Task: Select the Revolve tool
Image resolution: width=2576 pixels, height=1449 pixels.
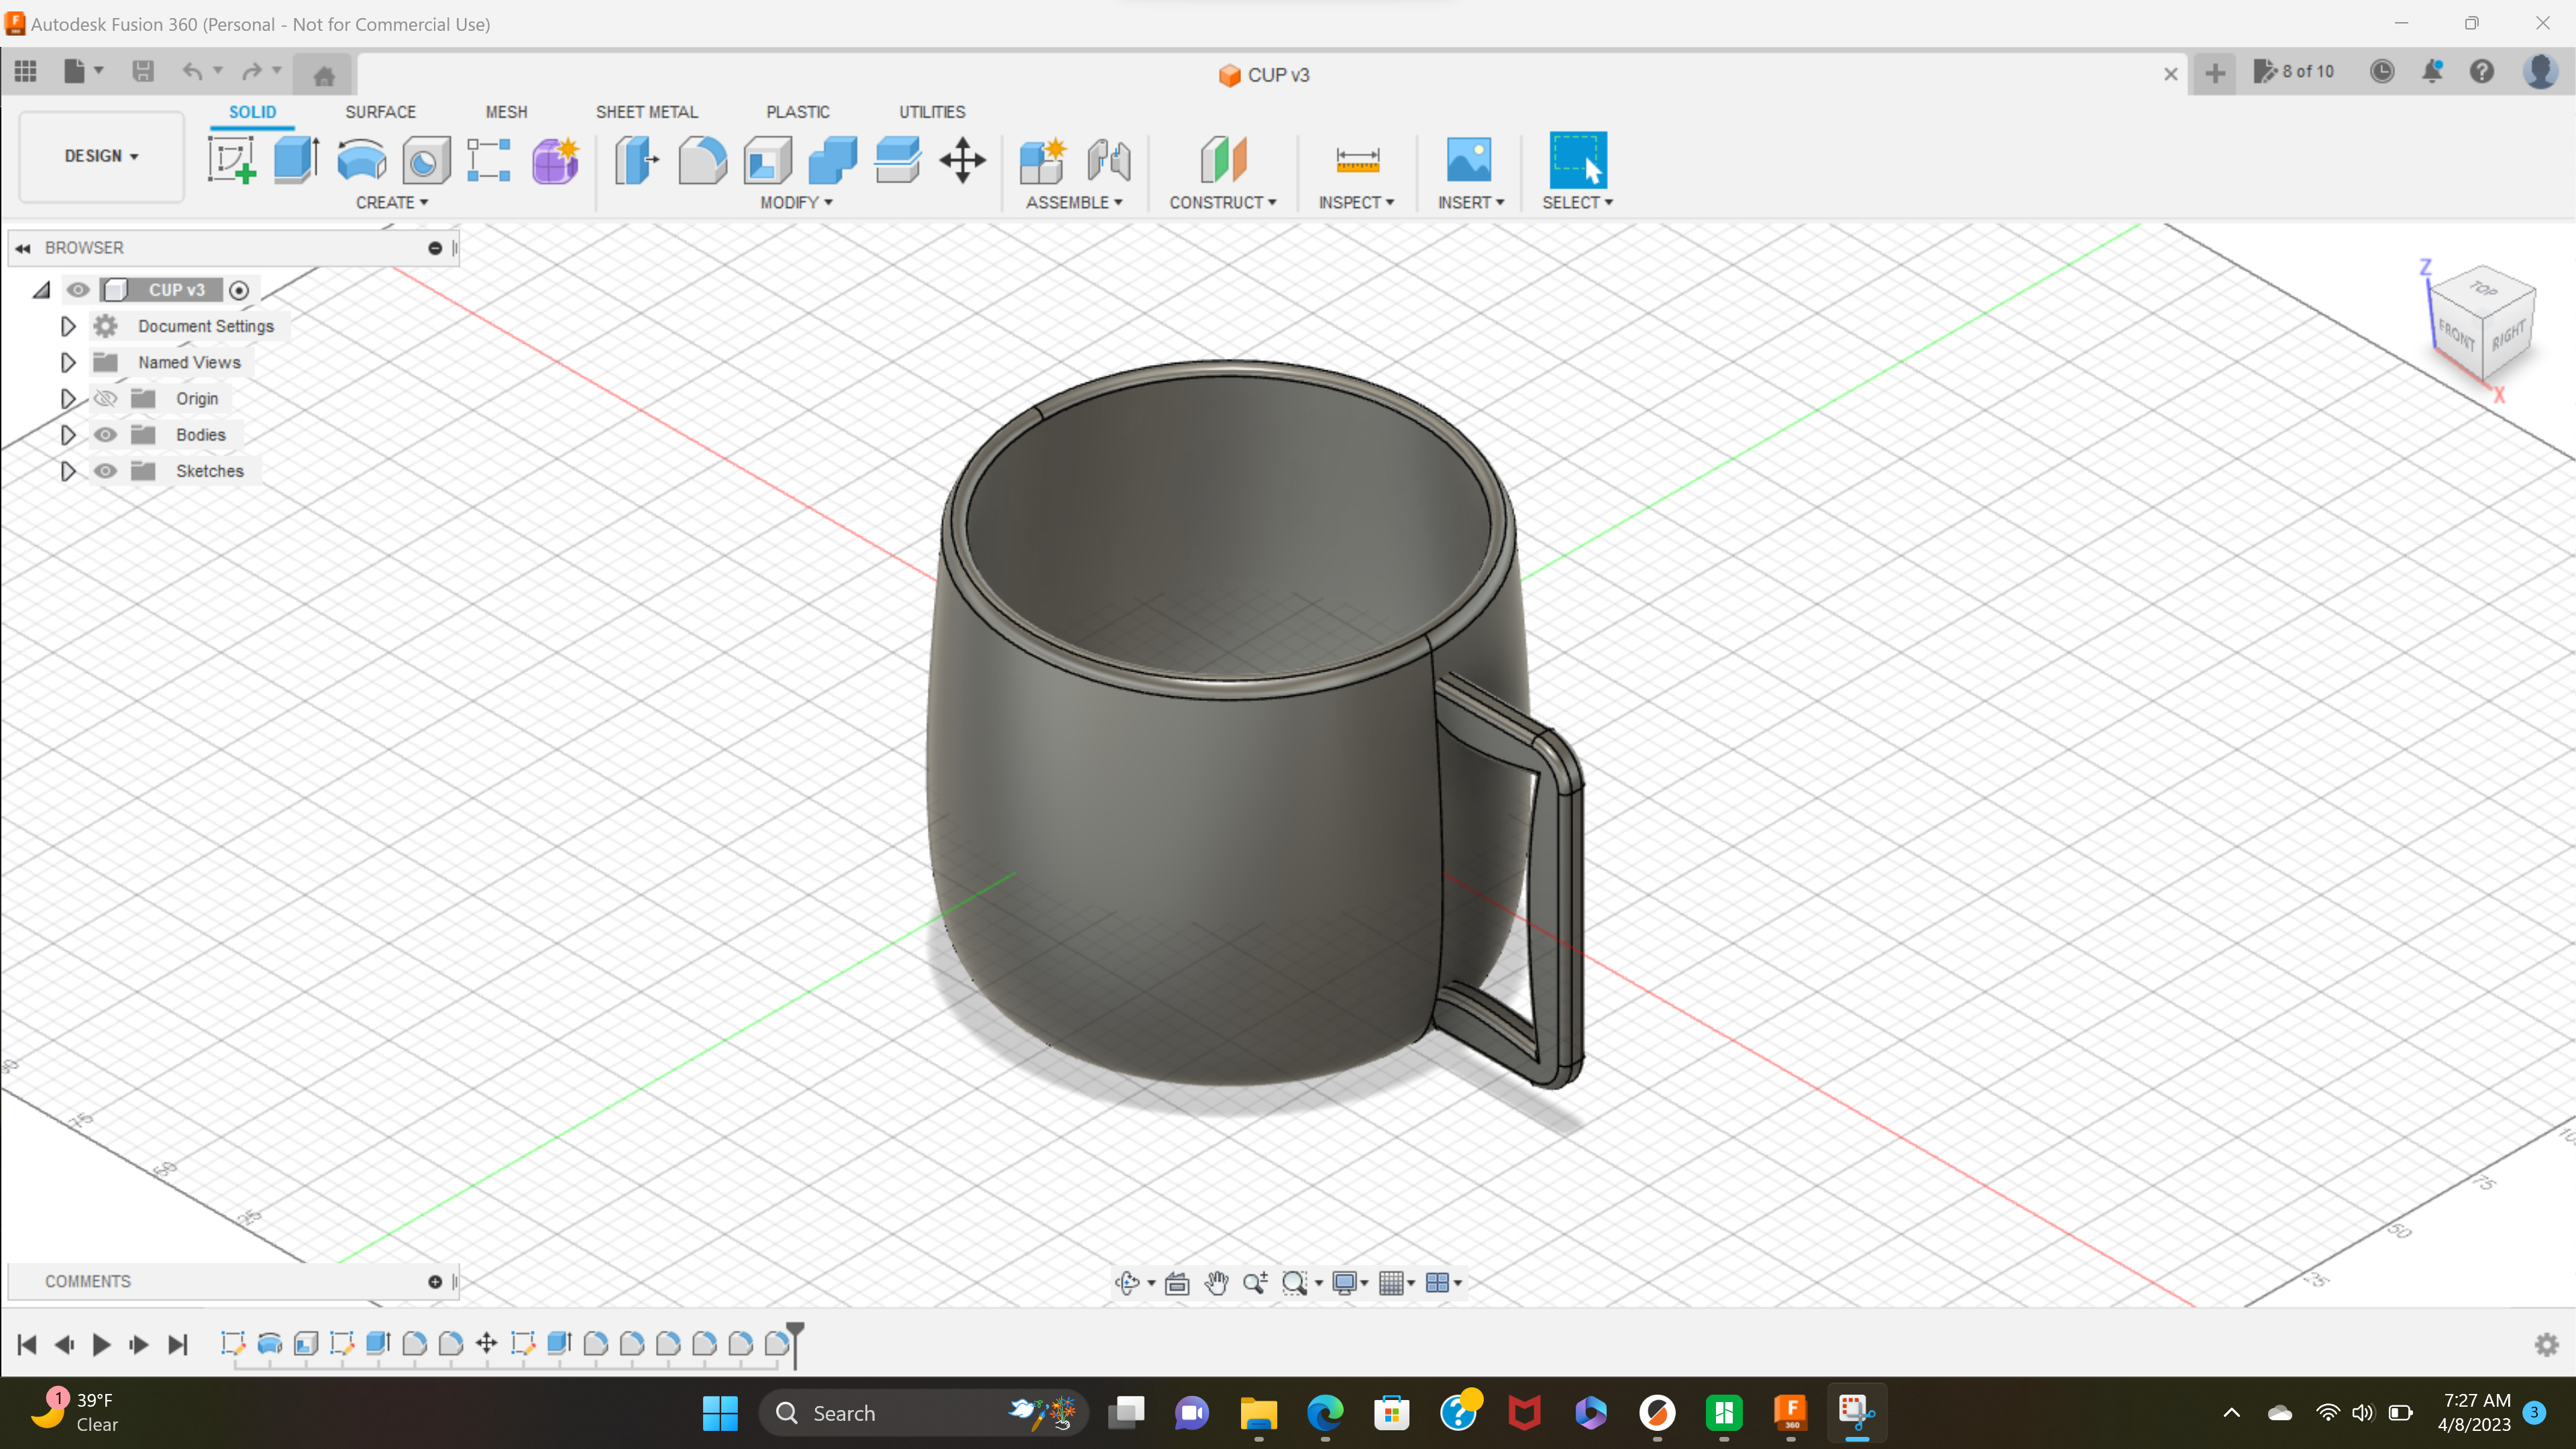Action: tap(361, 160)
